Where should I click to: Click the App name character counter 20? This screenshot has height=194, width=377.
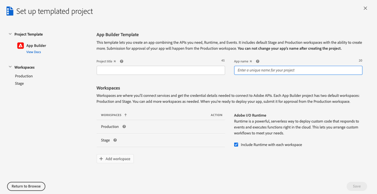pos(360,61)
